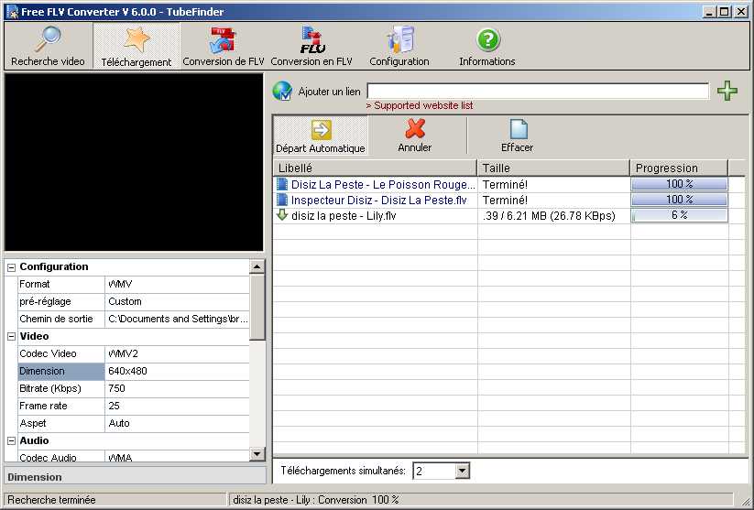
Task: Click green download arrow of Lily.flv row
Action: 282,215
